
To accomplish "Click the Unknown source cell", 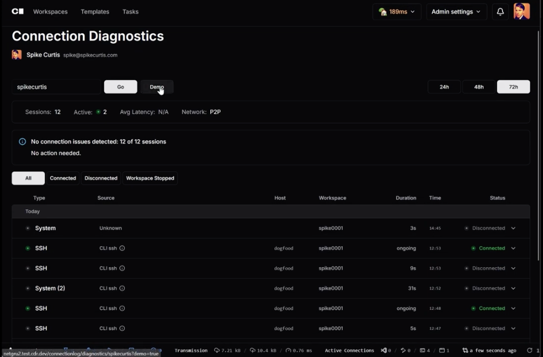I will (110, 228).
